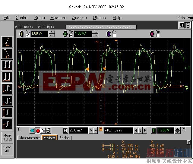Enable channel 4 On checkbox
Viewport: 193px width, 164px height.
tap(158, 36)
